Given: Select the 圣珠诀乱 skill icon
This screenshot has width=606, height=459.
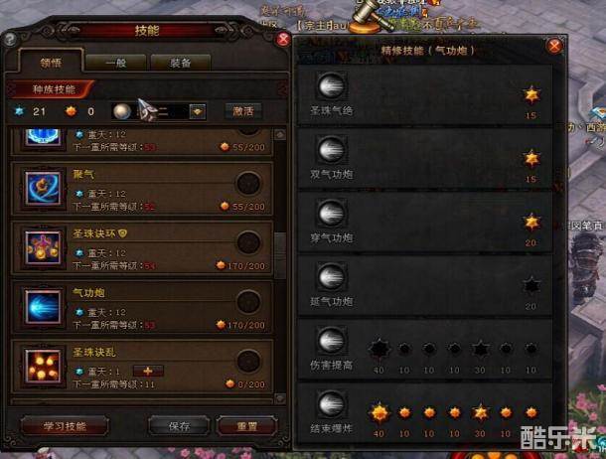Looking at the screenshot, I should coord(43,367).
